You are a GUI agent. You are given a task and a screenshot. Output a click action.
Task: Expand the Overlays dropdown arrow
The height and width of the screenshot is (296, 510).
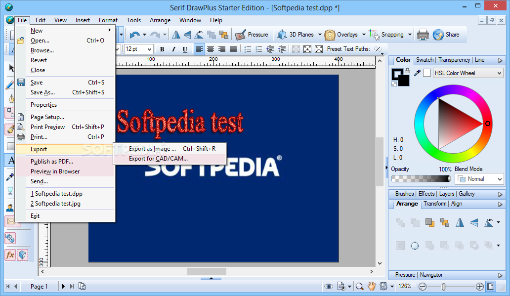pos(364,35)
